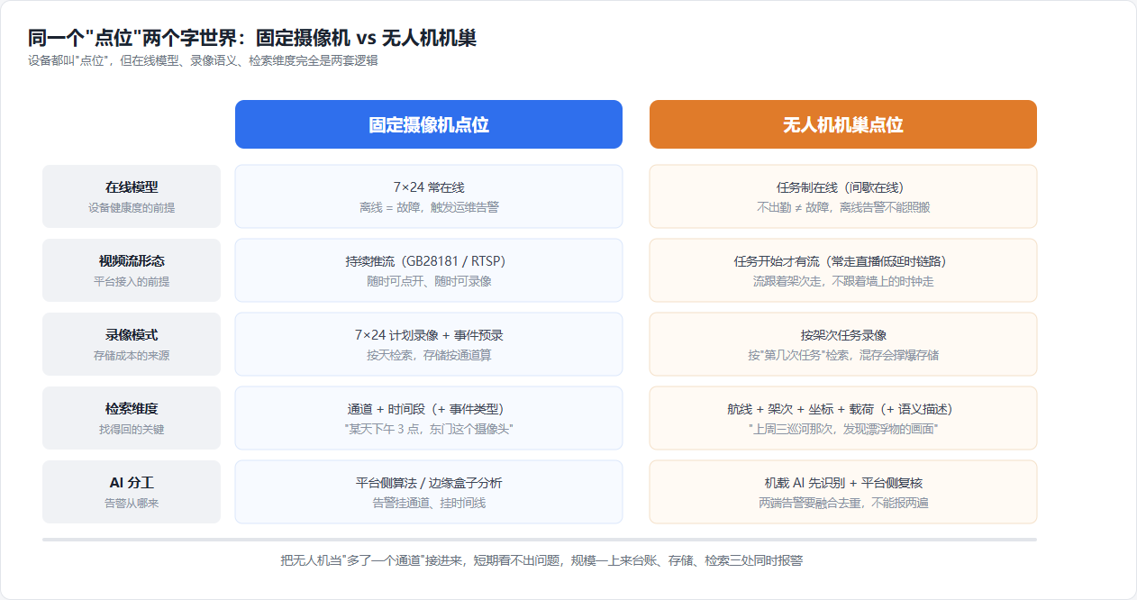Select the AI 分工 row label
1137x600 pixels.
[132, 492]
